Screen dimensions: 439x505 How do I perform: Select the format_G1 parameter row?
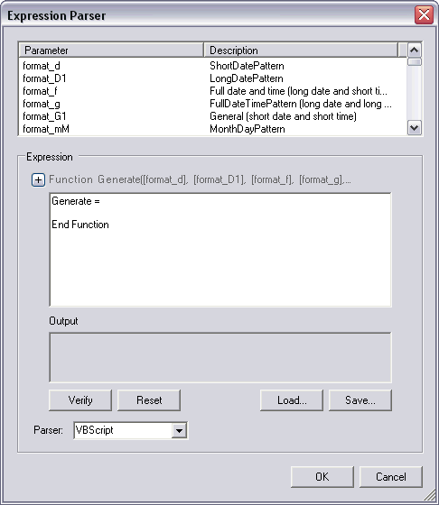(213, 116)
